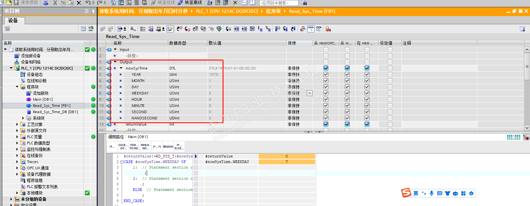Click split editor horizontally icon

245,3
